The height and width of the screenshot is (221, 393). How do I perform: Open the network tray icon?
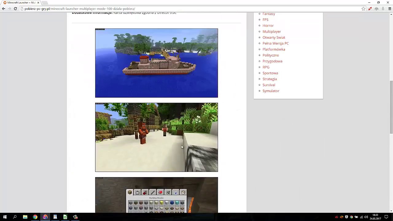pos(361,217)
